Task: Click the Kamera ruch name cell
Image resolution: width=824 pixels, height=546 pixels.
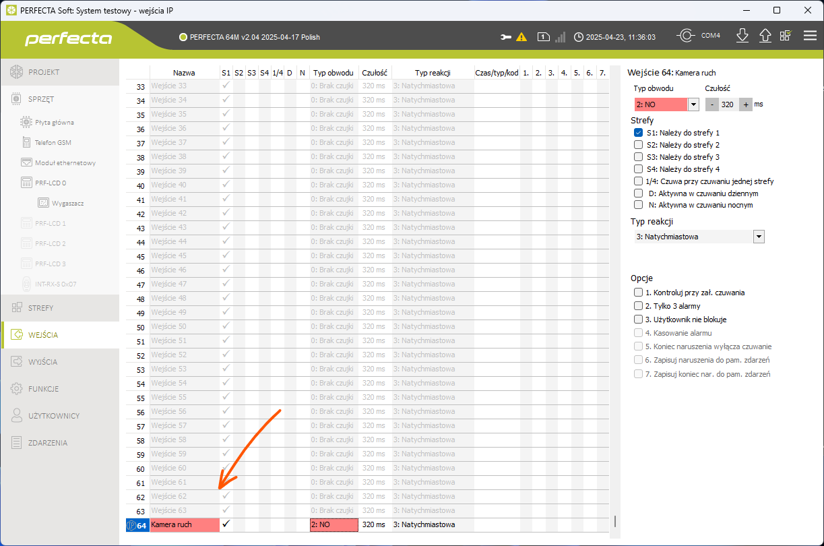Action: click(x=184, y=524)
